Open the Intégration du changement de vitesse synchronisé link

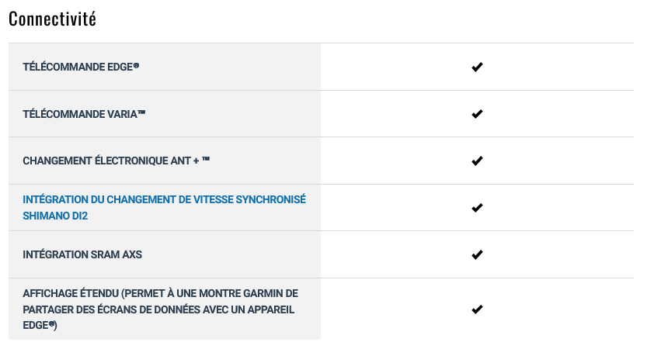click(x=165, y=199)
